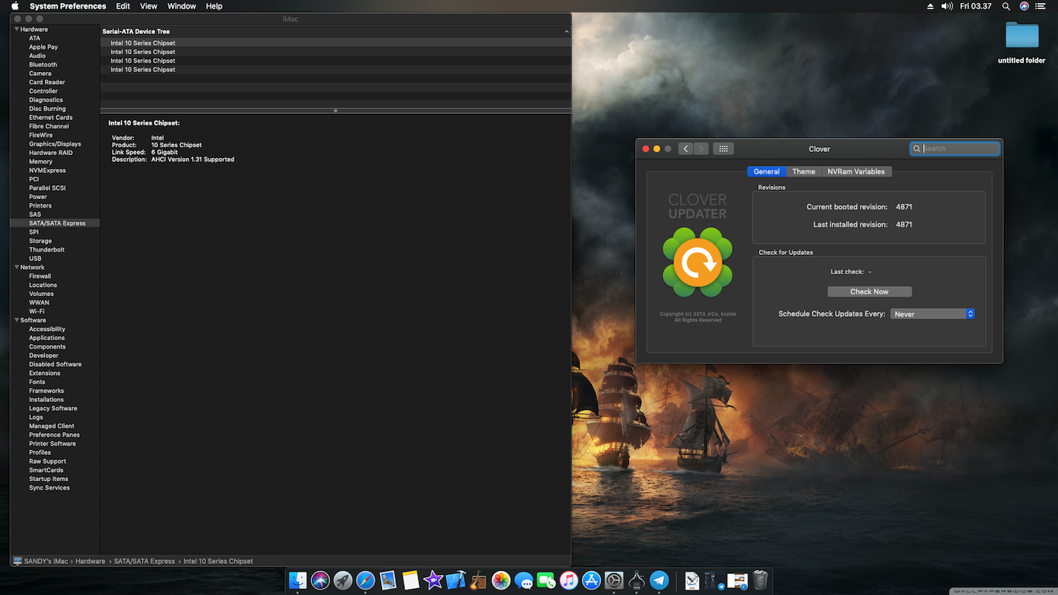Open System Preferences gear in Dock
This screenshot has height=595, width=1058.
614,580
